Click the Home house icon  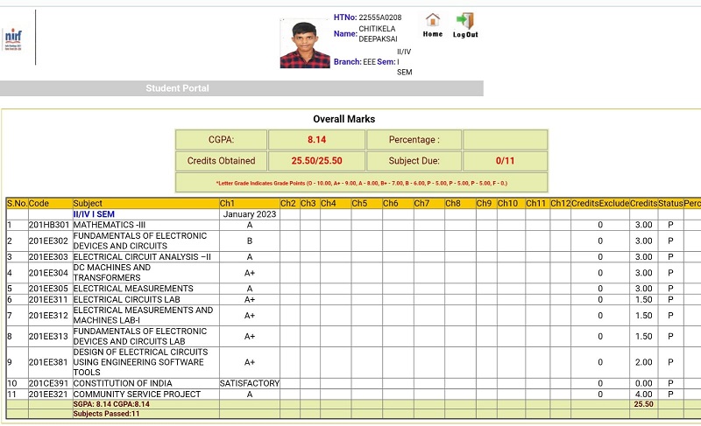(x=432, y=20)
